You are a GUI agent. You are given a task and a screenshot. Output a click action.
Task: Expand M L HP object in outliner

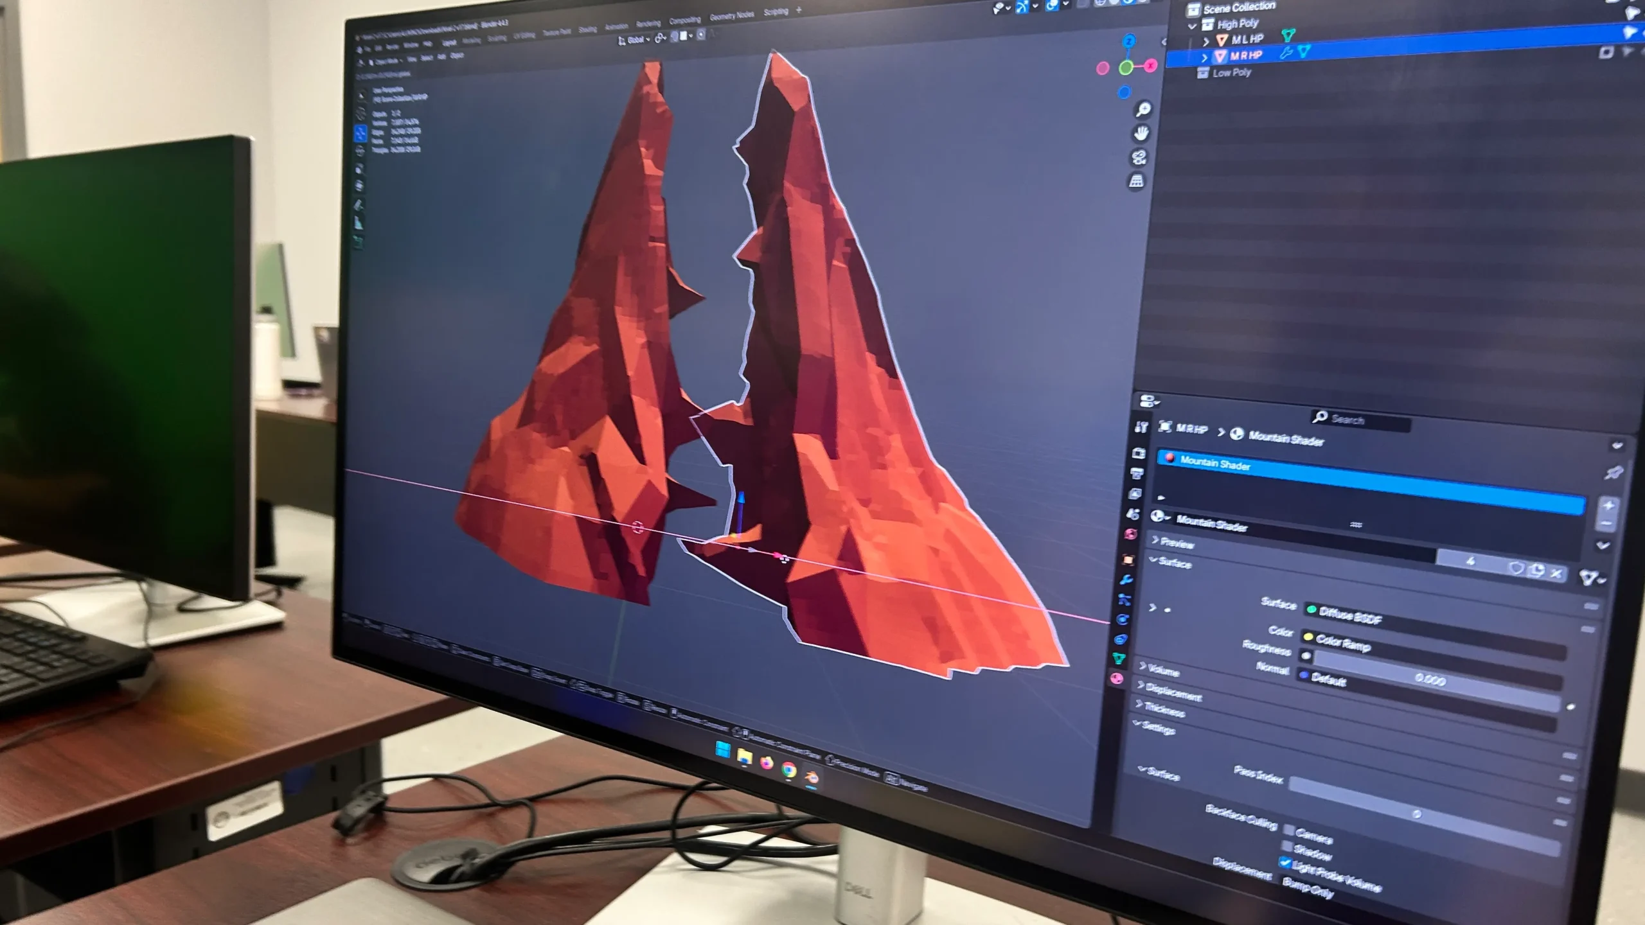1206,40
